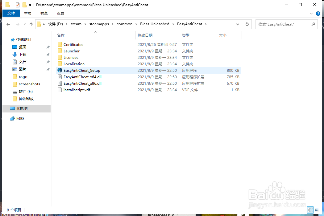Open 文档 in quick access

pyautogui.click(x=23, y=62)
